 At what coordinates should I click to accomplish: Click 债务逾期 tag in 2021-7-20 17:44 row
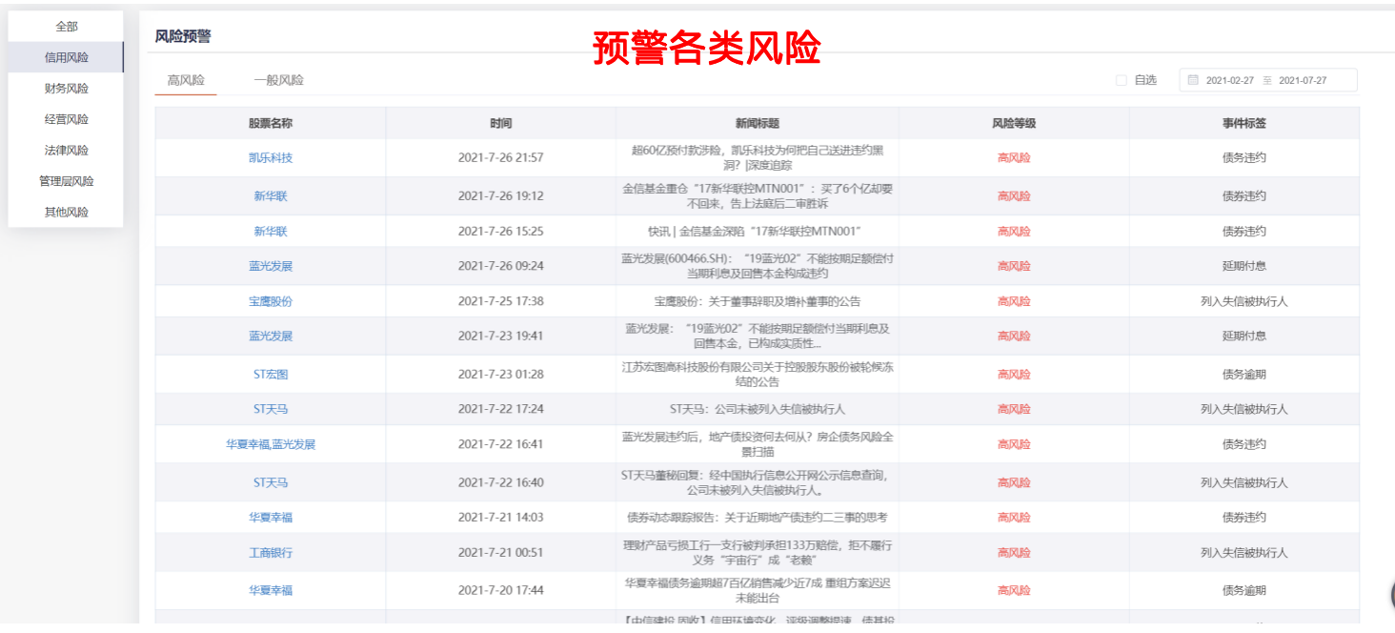pyautogui.click(x=1244, y=590)
